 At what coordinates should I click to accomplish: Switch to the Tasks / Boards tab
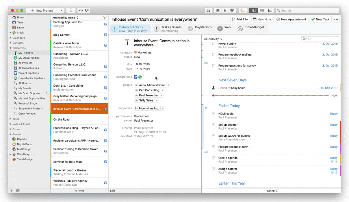tap(168, 29)
